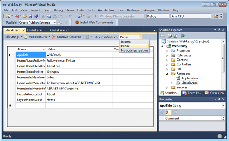Click the Save icon in toolbar
This screenshot has width=229, height=141.
(31, 16)
